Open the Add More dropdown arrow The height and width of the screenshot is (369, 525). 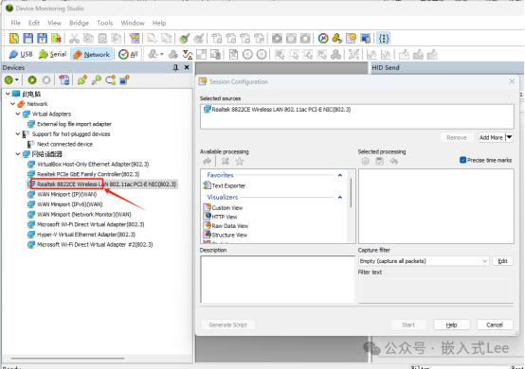coord(509,137)
